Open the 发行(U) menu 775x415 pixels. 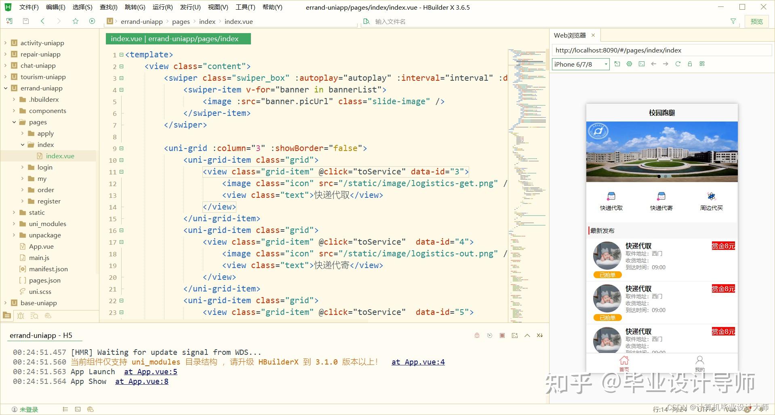pos(190,7)
